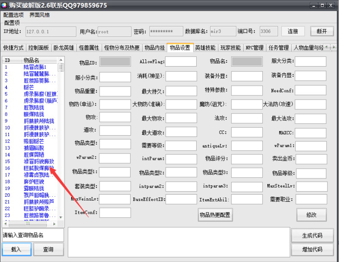Click the 载入 load button
The height and width of the screenshot is (262, 339).
click(x=17, y=249)
